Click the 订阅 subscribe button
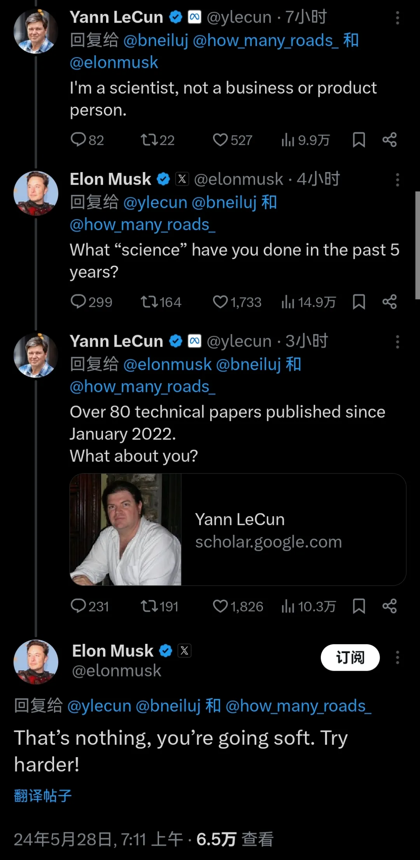The width and height of the screenshot is (420, 860). pyautogui.click(x=350, y=657)
